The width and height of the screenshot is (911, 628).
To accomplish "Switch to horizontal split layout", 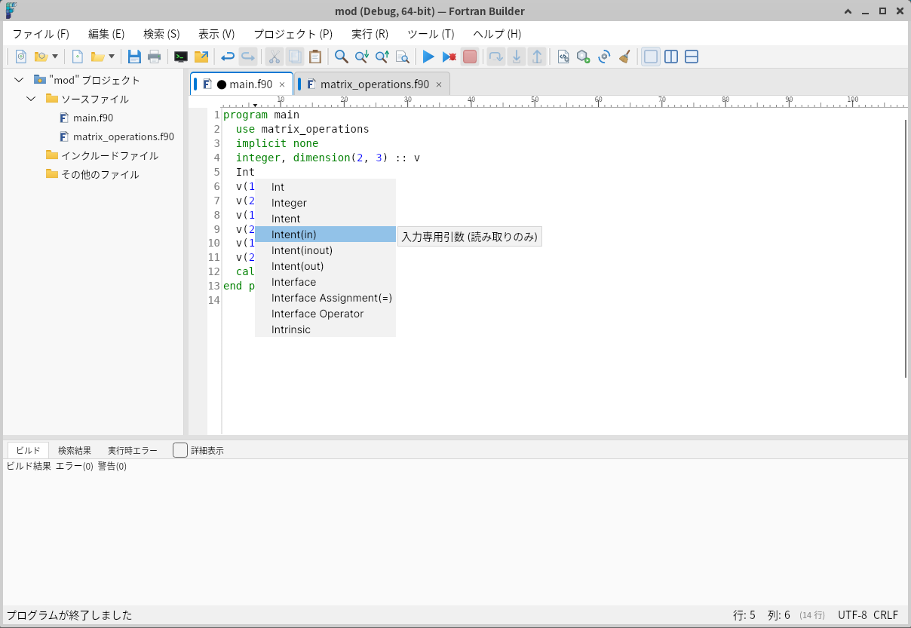I will click(692, 57).
